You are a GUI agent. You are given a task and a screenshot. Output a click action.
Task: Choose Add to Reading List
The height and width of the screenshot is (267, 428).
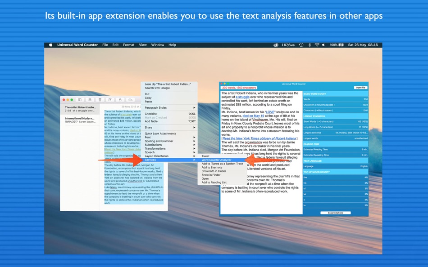222,182
